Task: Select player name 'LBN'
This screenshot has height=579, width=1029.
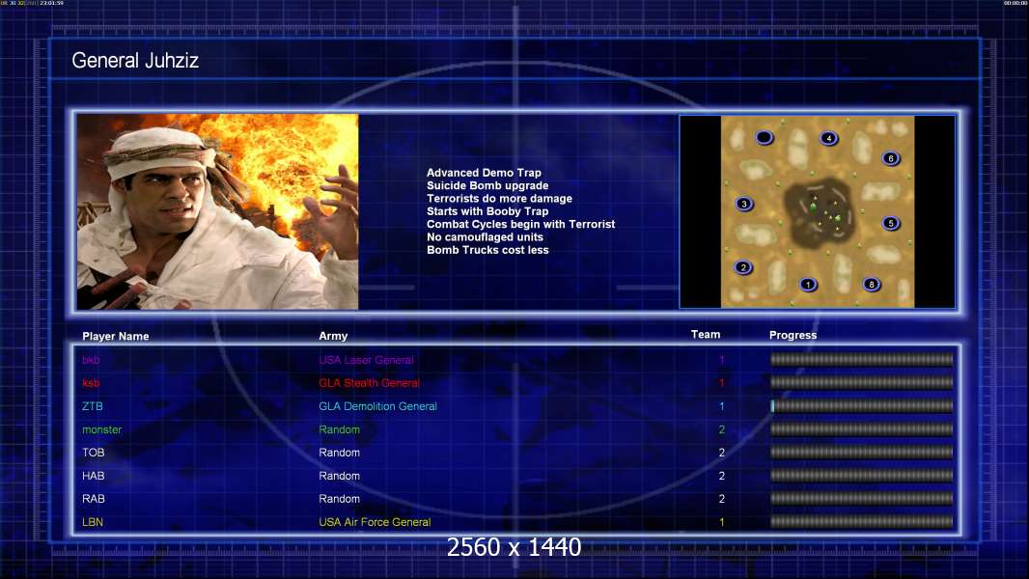Action: pyautogui.click(x=93, y=523)
